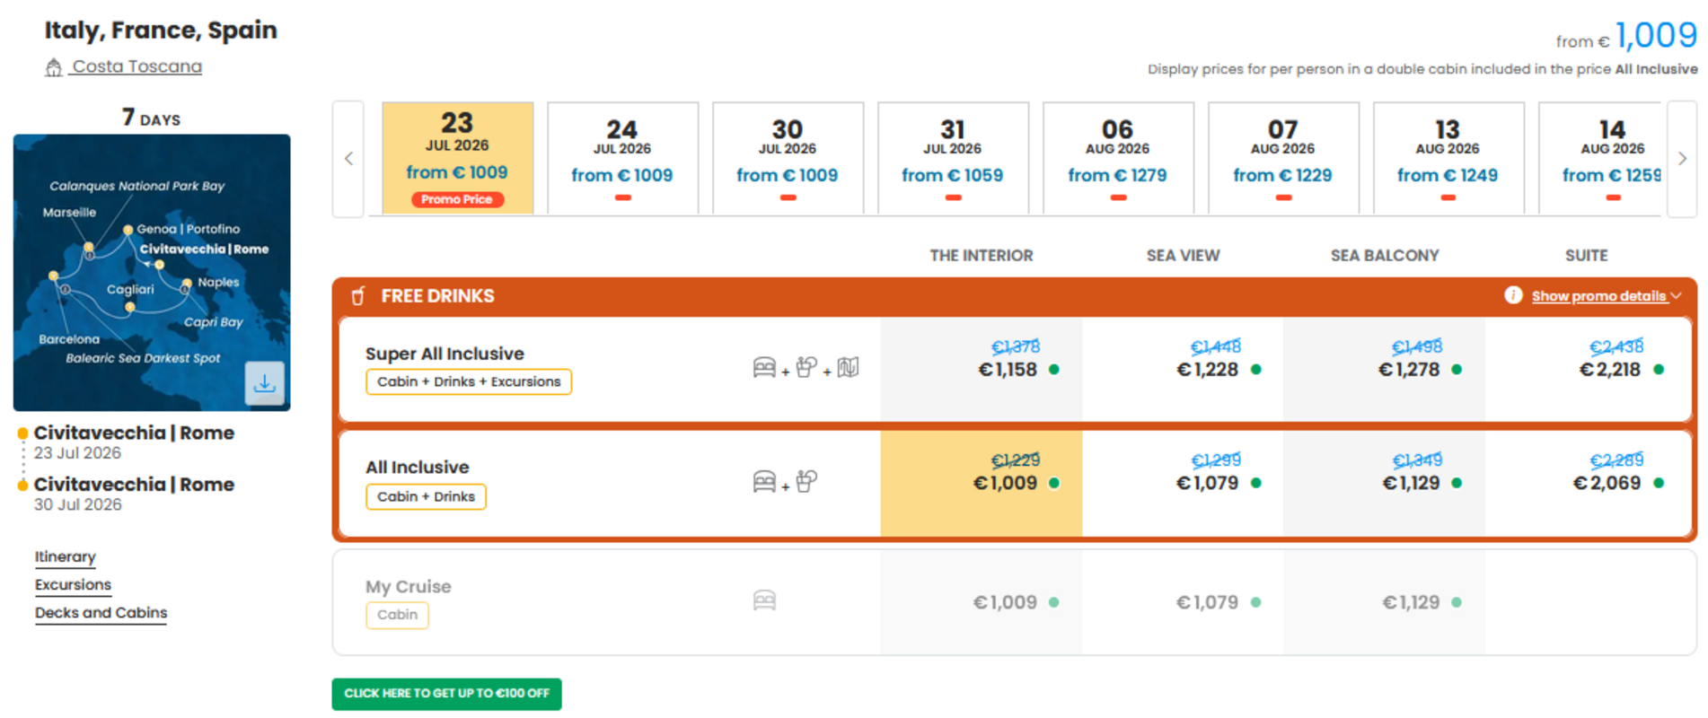Choose All Inclusive Suite at €2,069
The image size is (1708, 718).
tap(1587, 483)
